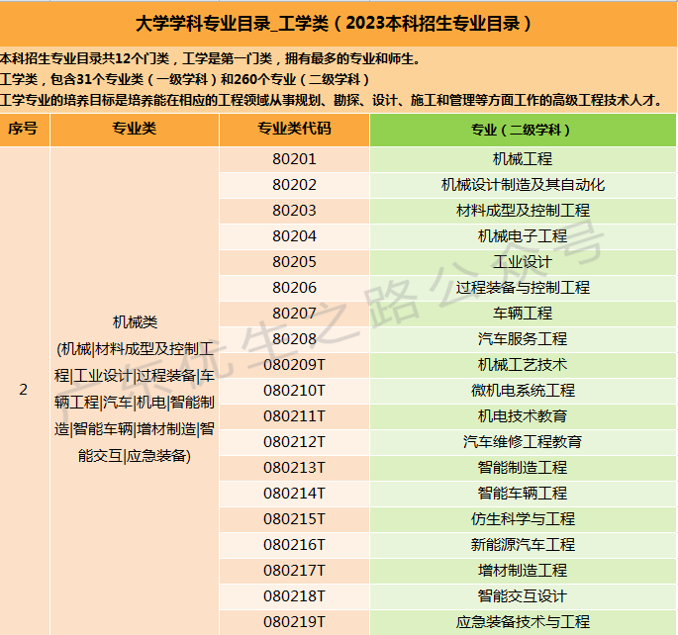Click the line starting 本科招生专业目录共12个门类
This screenshot has height=635, width=678.
pyautogui.click(x=210, y=58)
